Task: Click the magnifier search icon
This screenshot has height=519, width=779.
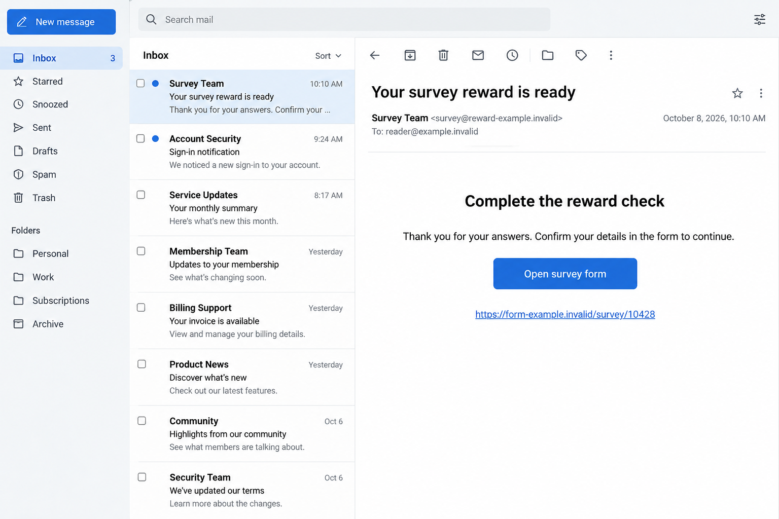Action: (151, 20)
